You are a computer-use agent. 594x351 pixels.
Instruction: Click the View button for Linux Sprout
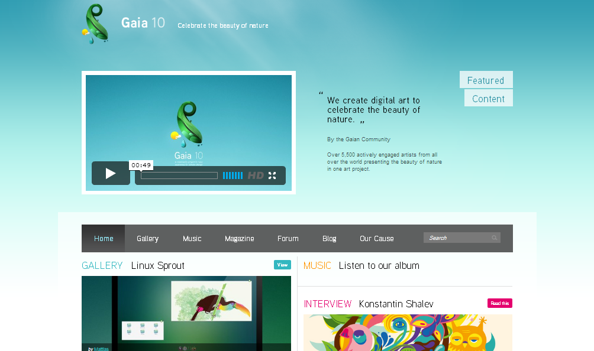click(282, 265)
